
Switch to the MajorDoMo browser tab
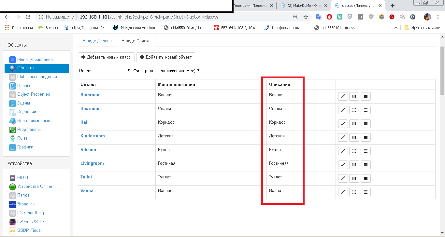pyautogui.click(x=304, y=6)
